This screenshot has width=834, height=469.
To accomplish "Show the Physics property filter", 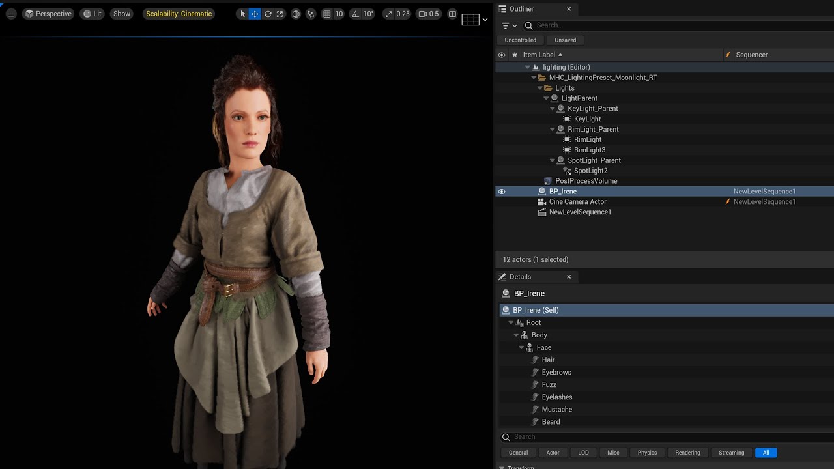I will click(647, 453).
